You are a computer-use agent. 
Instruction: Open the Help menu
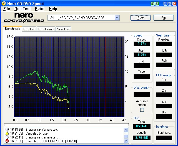tap(53, 9)
